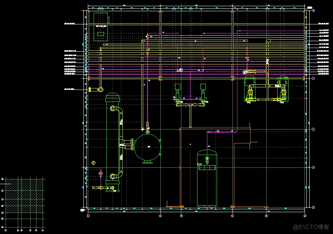Click the green circular nozzle on the rounded vessel

coord(207,158)
